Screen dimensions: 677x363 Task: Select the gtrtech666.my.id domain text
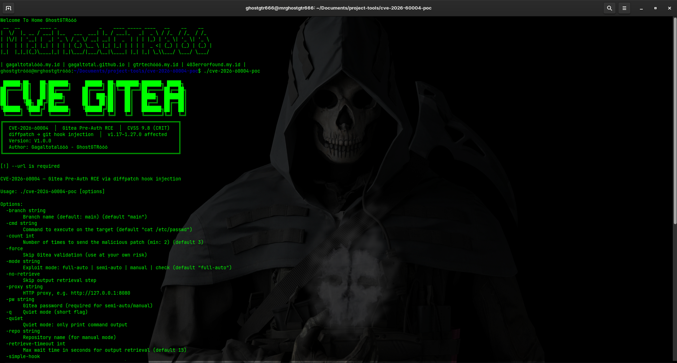coord(156,65)
